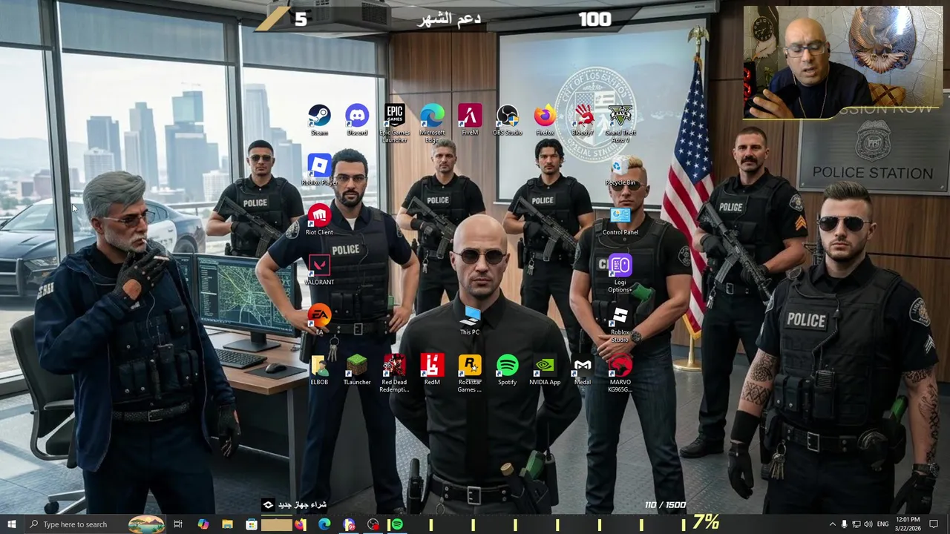Open File Explorer from the taskbar
Screen dimensions: 950x534
click(x=227, y=524)
